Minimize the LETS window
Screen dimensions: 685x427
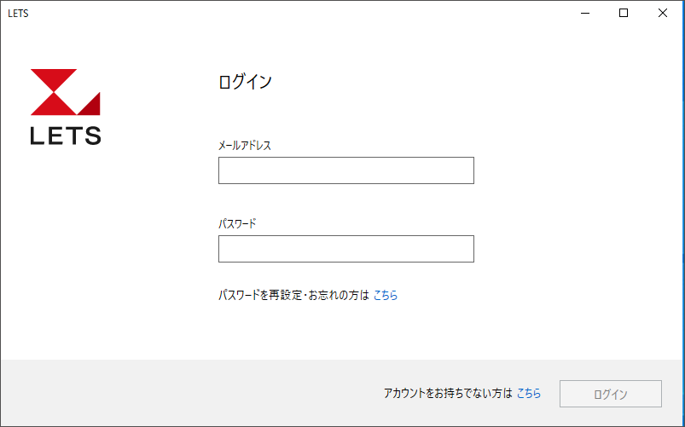tap(585, 13)
